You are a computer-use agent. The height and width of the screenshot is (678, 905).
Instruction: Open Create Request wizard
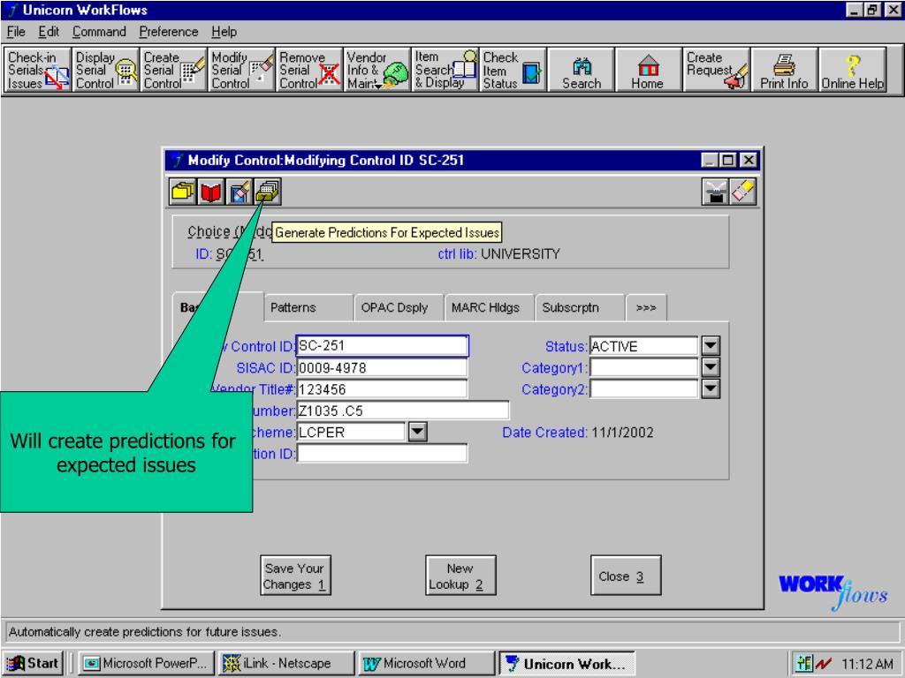click(717, 70)
